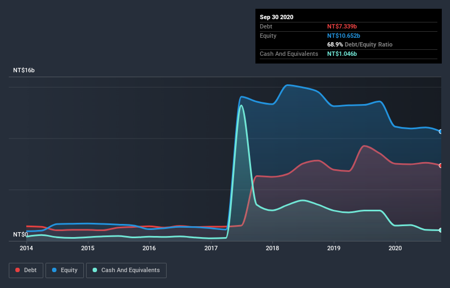
Task: Click the 2016 x-axis label
Action: coord(149,248)
